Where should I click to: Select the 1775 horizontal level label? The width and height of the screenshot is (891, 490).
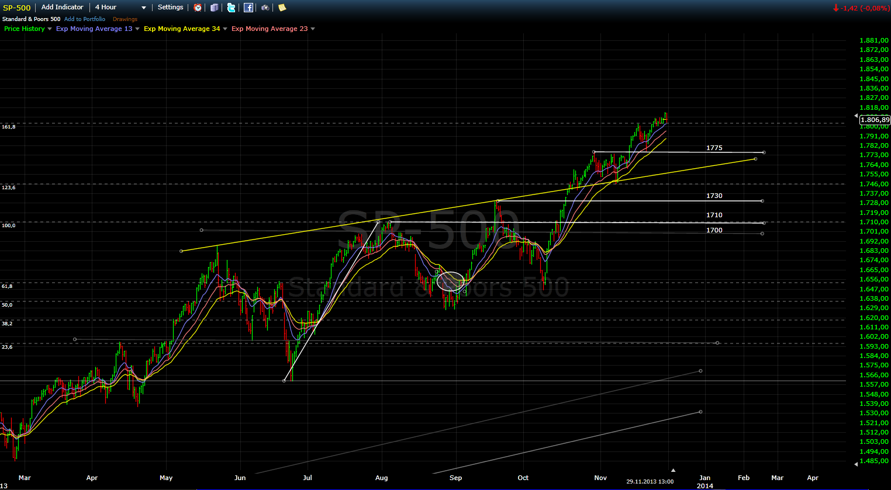coord(714,148)
